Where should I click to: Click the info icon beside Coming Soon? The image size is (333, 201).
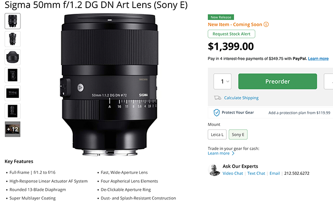click(266, 24)
